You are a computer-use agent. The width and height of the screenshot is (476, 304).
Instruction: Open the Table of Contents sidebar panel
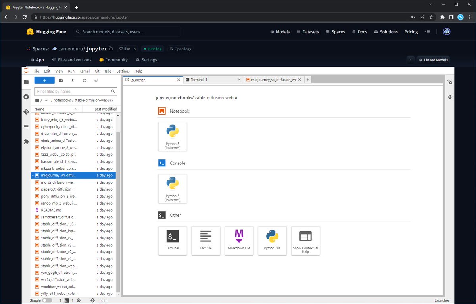point(26,127)
